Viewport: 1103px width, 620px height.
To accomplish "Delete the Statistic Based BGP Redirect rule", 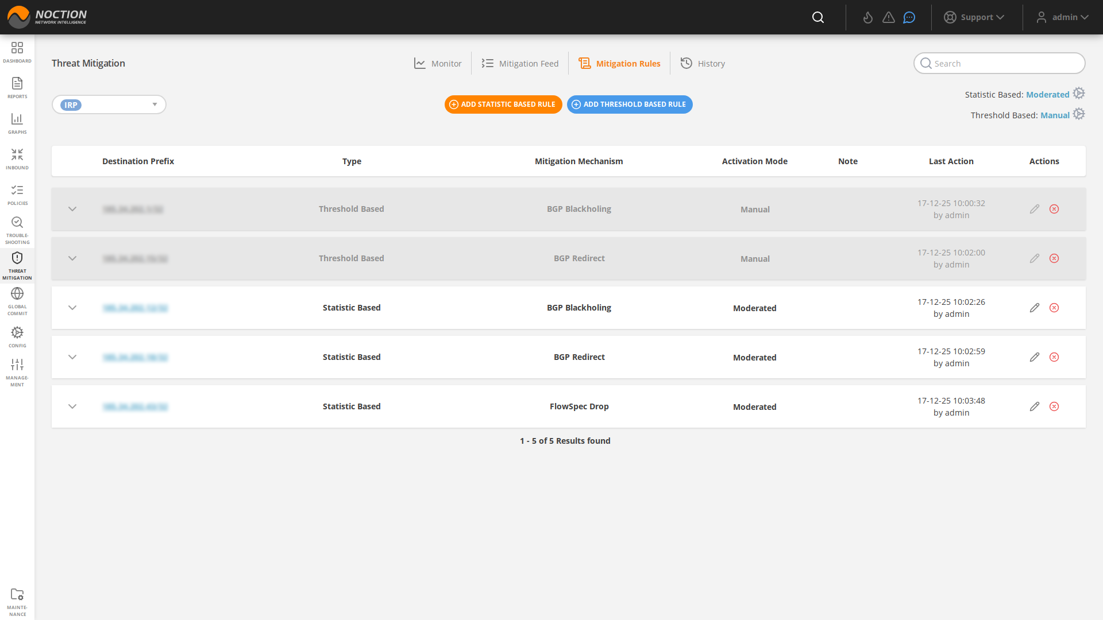I will coord(1054,357).
